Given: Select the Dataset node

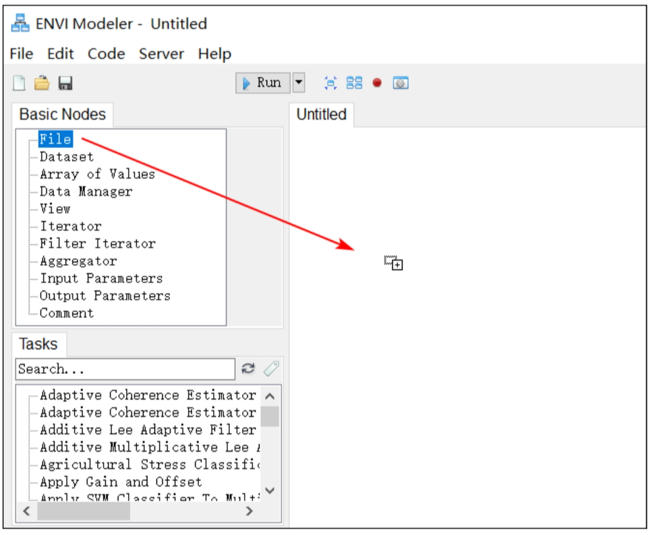Looking at the screenshot, I should [x=66, y=157].
